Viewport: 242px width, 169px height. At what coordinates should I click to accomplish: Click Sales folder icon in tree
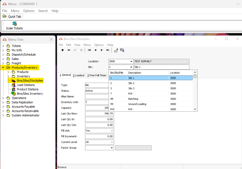[x=8, y=59]
